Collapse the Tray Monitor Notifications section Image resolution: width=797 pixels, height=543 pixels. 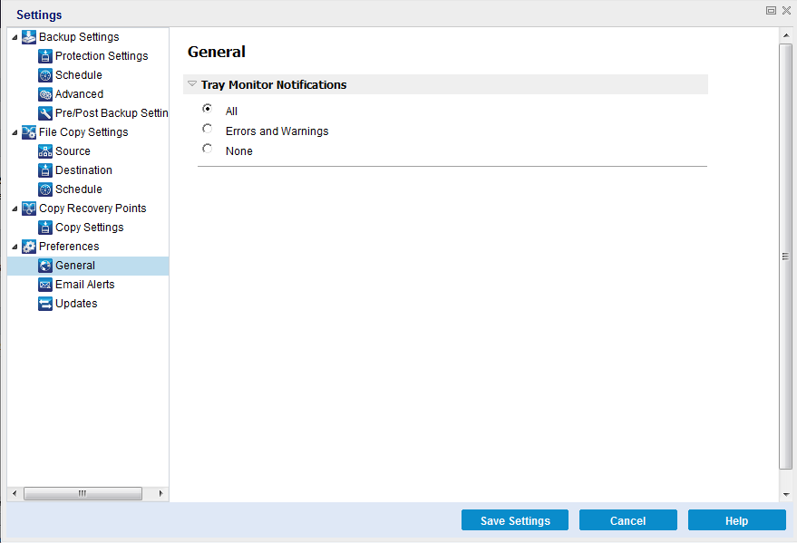(191, 83)
